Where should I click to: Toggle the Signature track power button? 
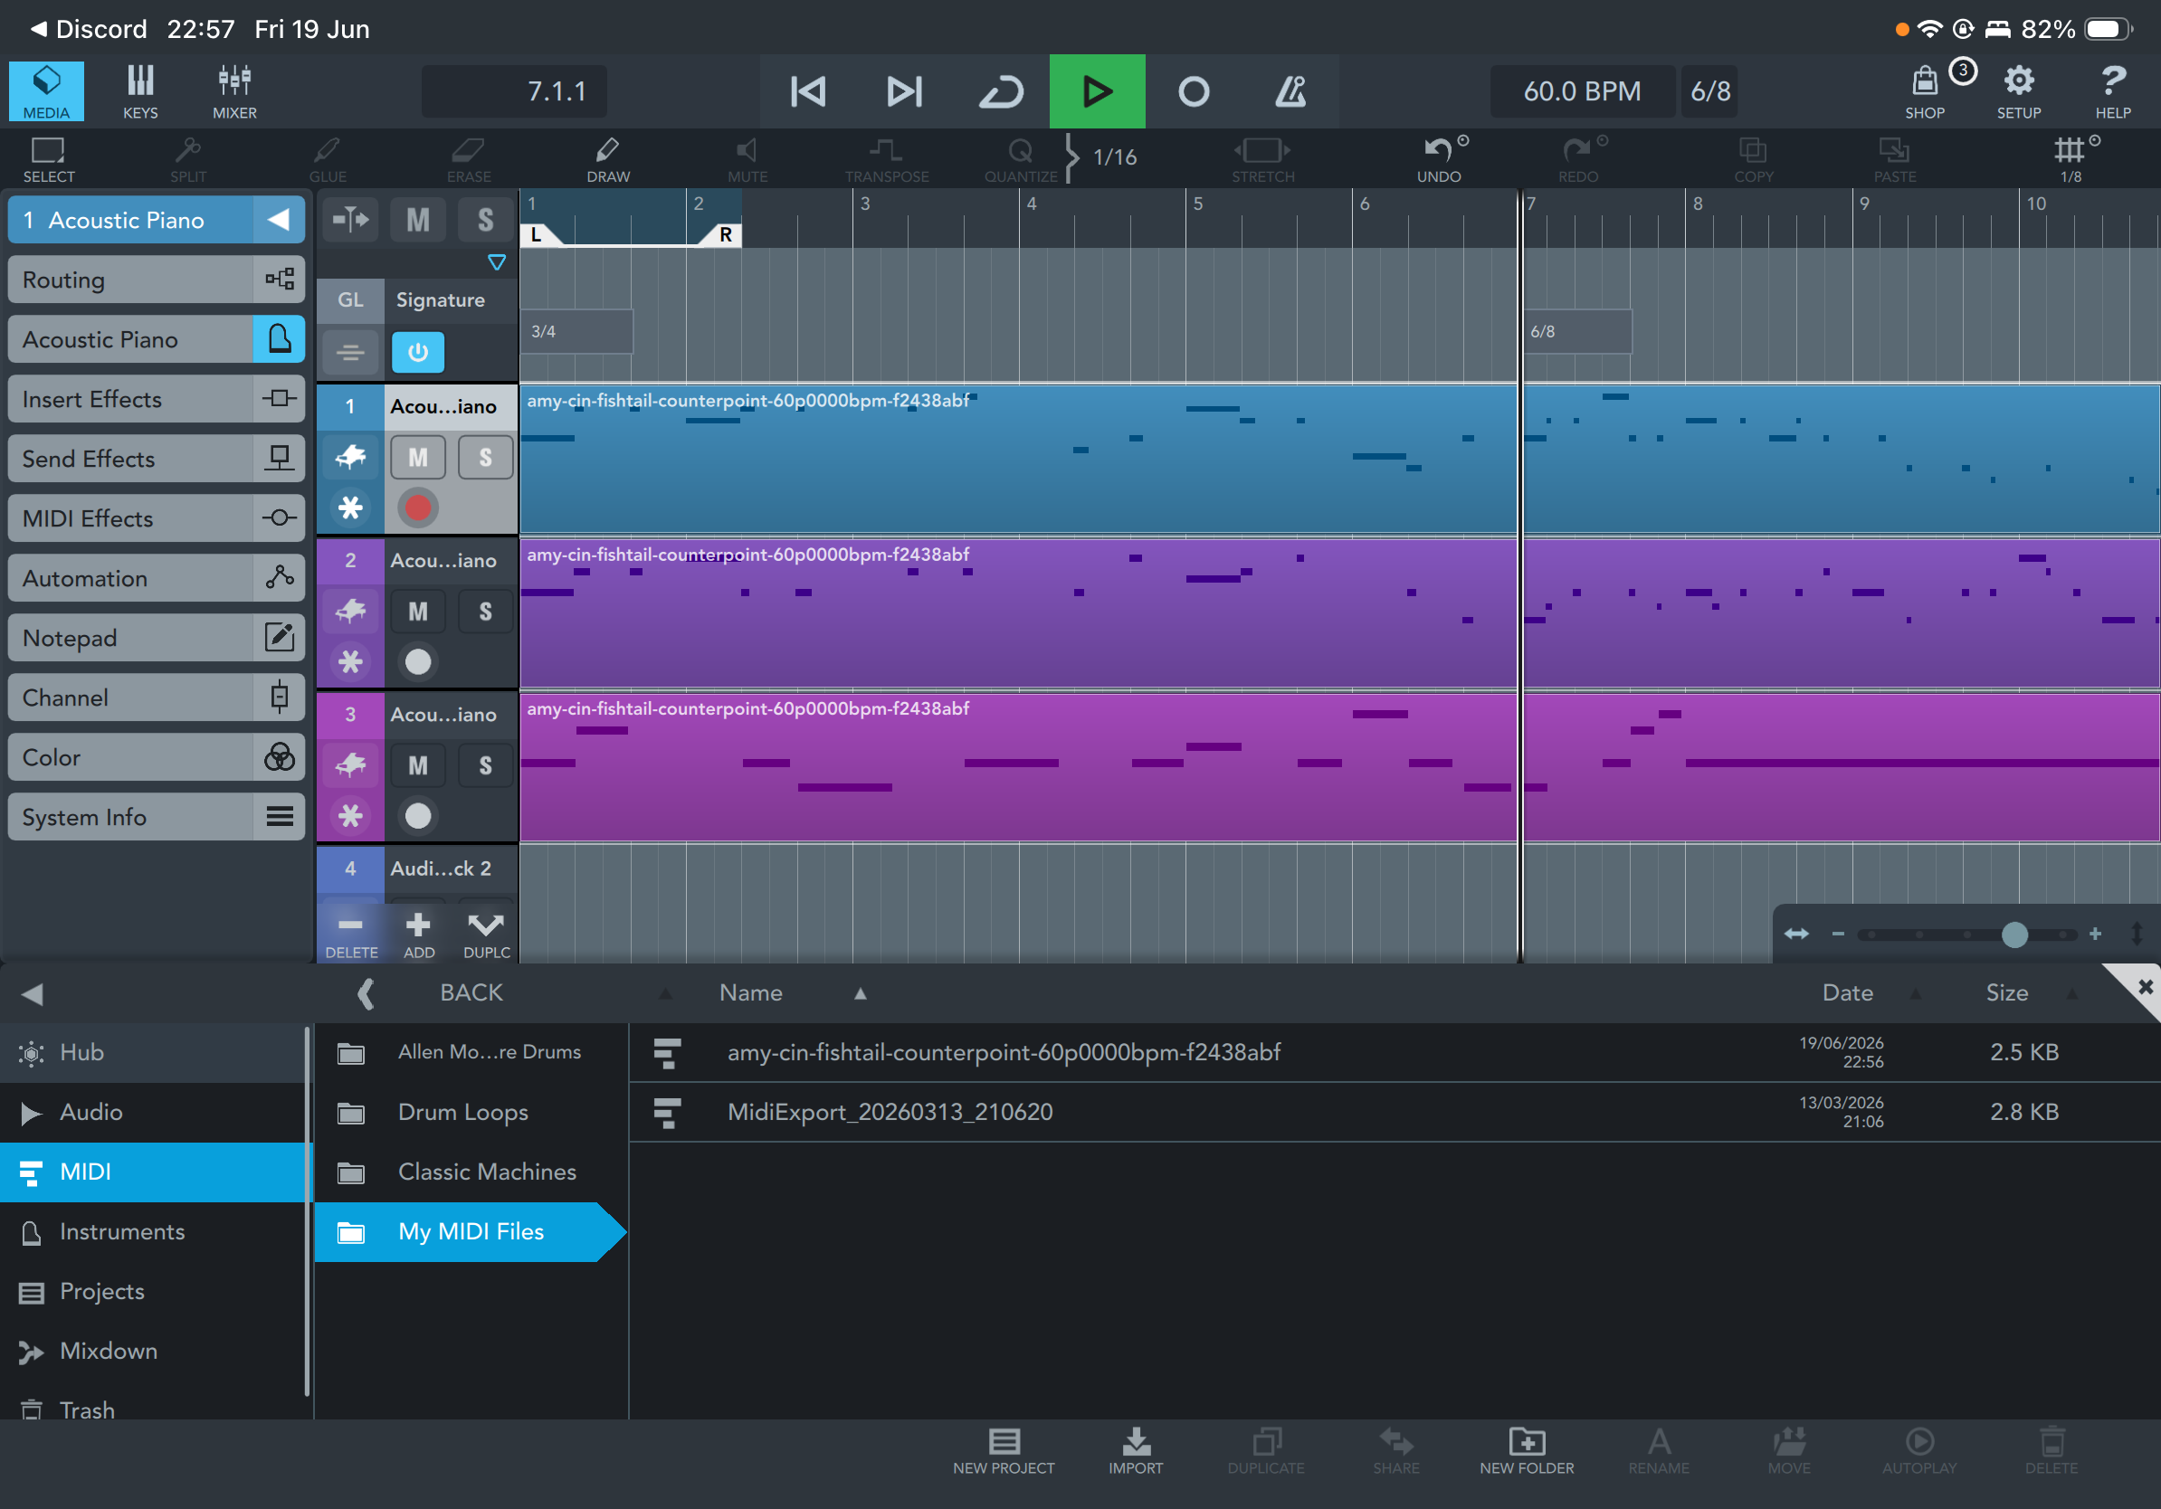[x=418, y=353]
